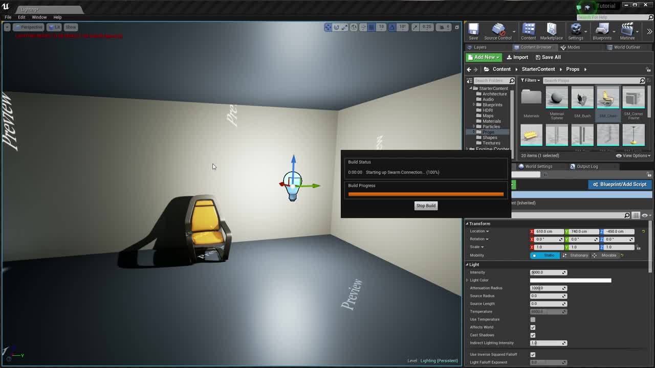Click the Import button
The height and width of the screenshot is (368, 655).
click(x=517, y=57)
